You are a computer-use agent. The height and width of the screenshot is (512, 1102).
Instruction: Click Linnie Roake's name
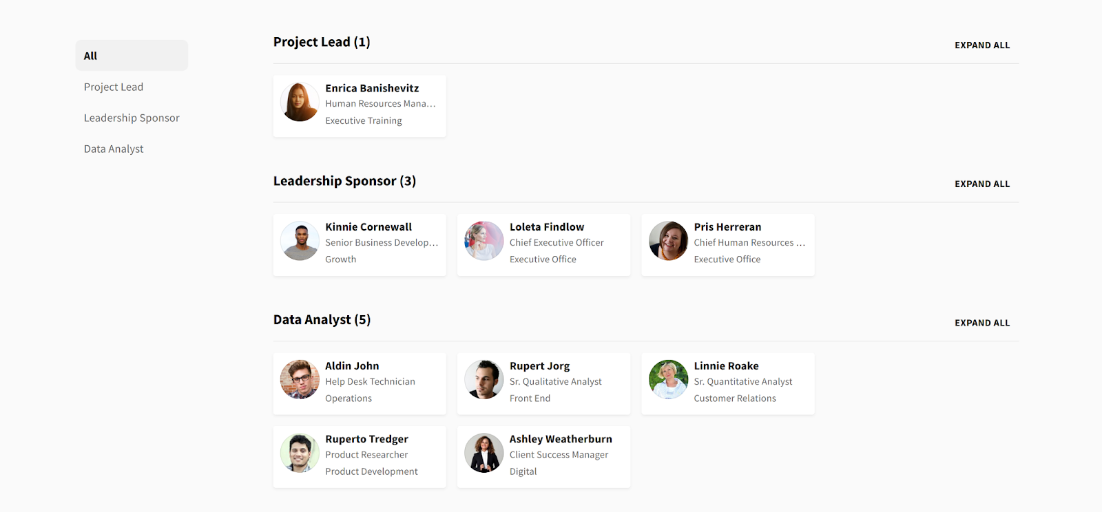(726, 366)
